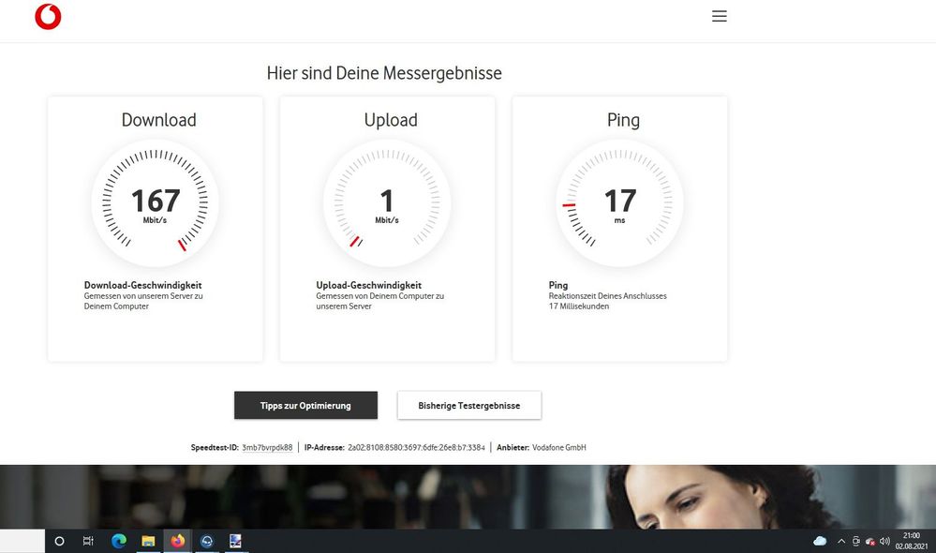Open the blue round app icon right of Firefox
Viewport: 936px width, 553px height.
(x=206, y=541)
